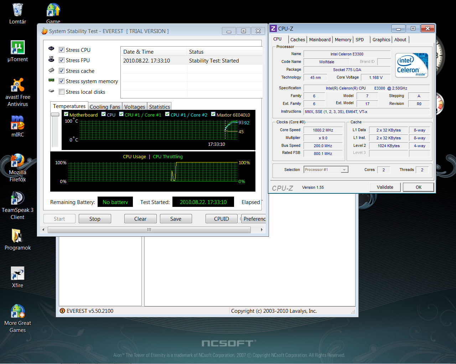This screenshot has width=456, height=364.
Task: Open the Graphics tab in CPU-Z
Action: (x=381, y=39)
